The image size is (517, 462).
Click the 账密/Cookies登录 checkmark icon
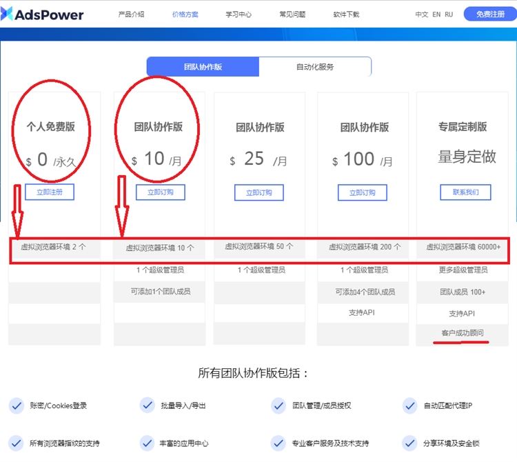tap(16, 405)
